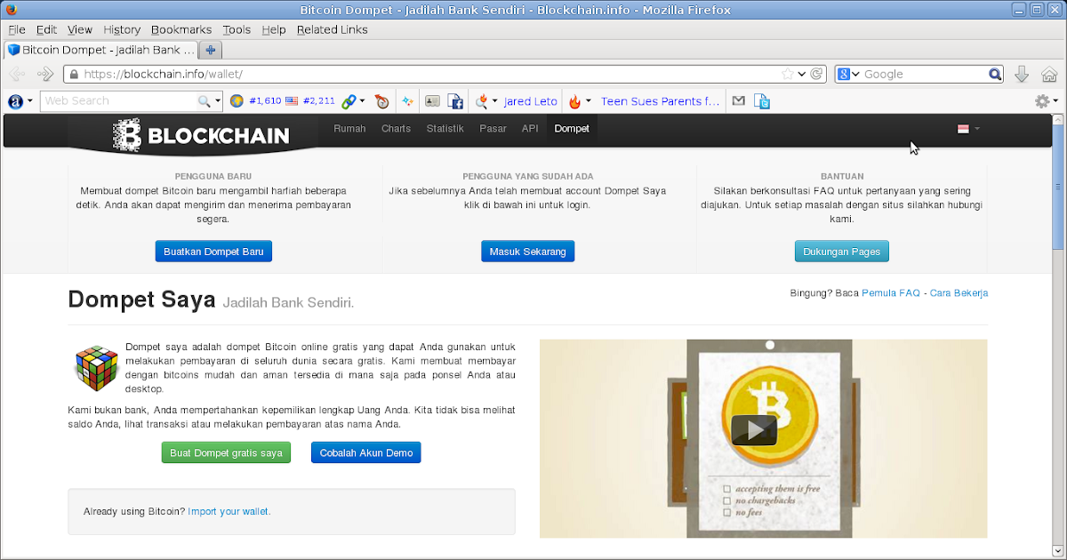Open the Downloads arrow icon
The width and height of the screenshot is (1067, 560).
point(1022,74)
